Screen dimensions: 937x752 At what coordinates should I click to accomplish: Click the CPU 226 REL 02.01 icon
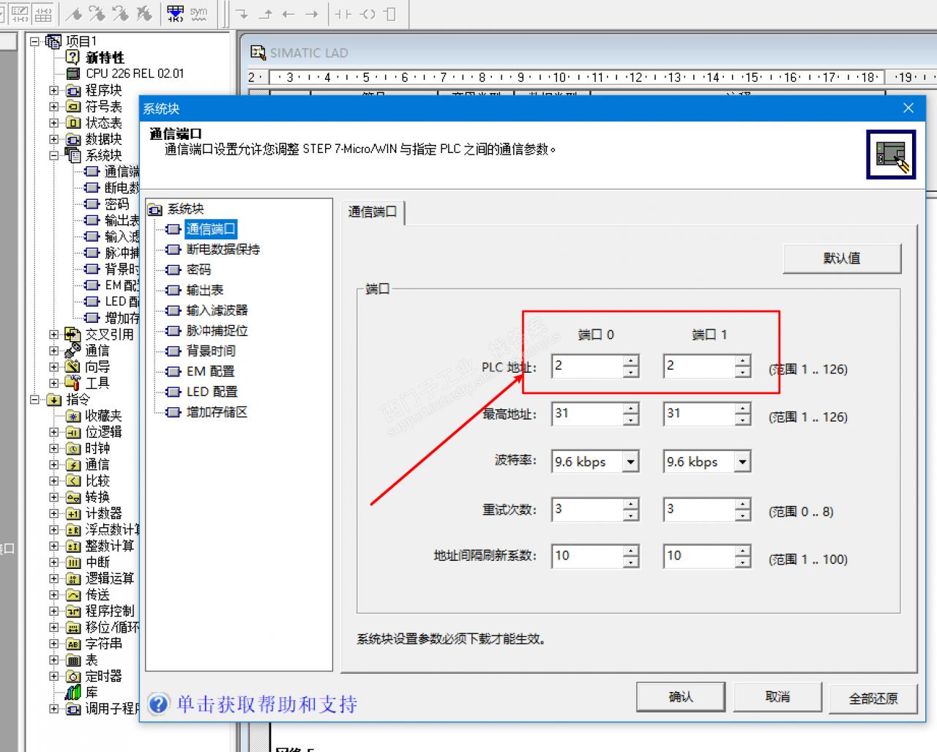tap(72, 73)
